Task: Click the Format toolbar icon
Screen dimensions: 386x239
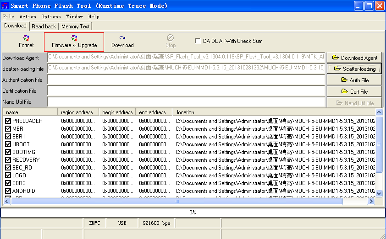Action: coord(26,38)
